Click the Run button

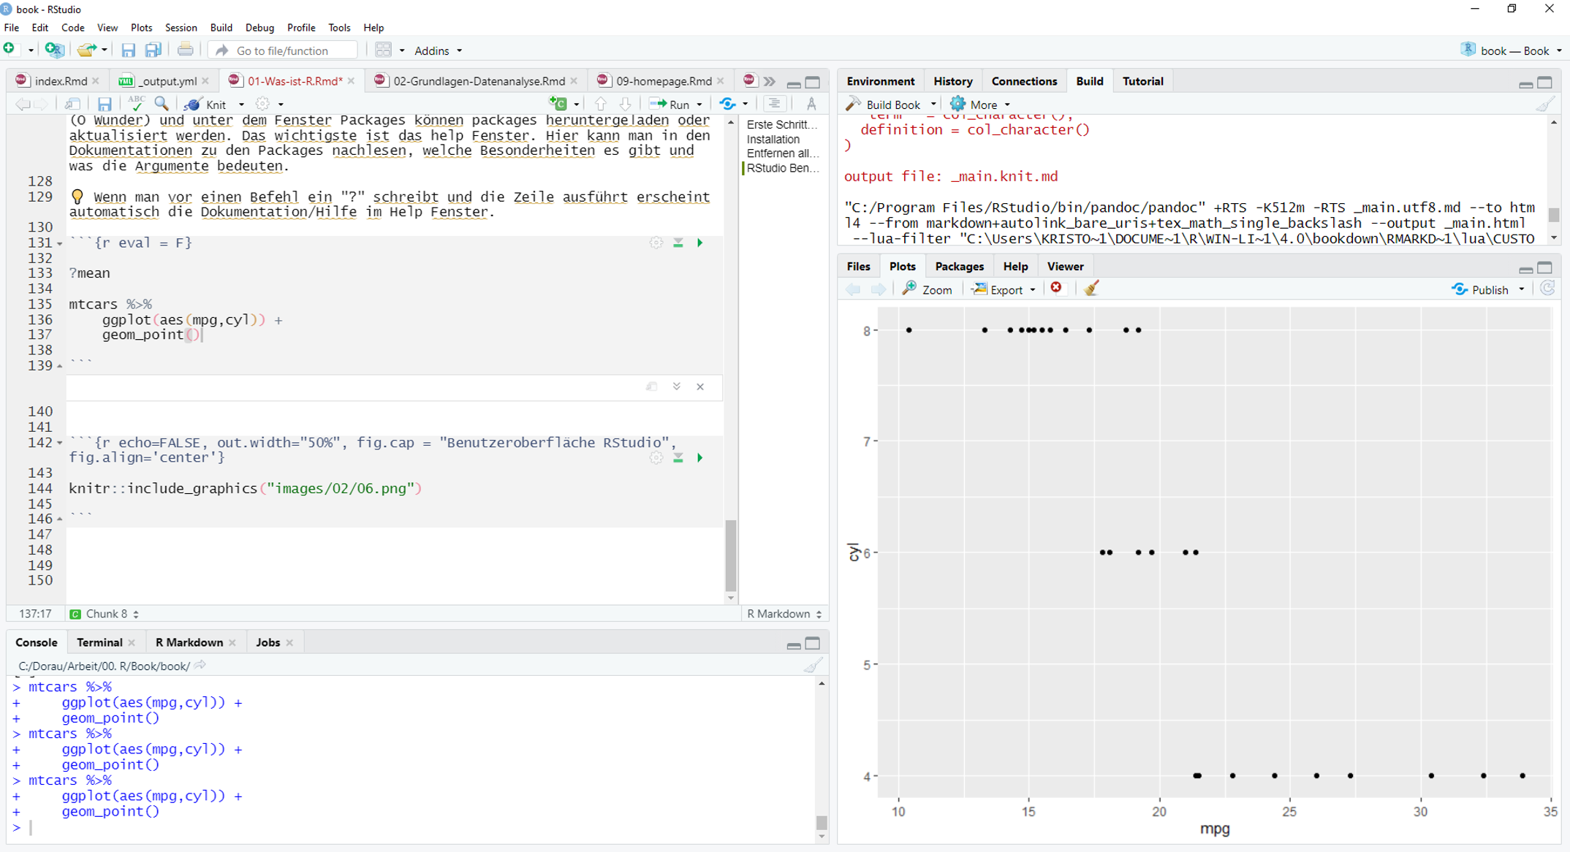(x=670, y=104)
